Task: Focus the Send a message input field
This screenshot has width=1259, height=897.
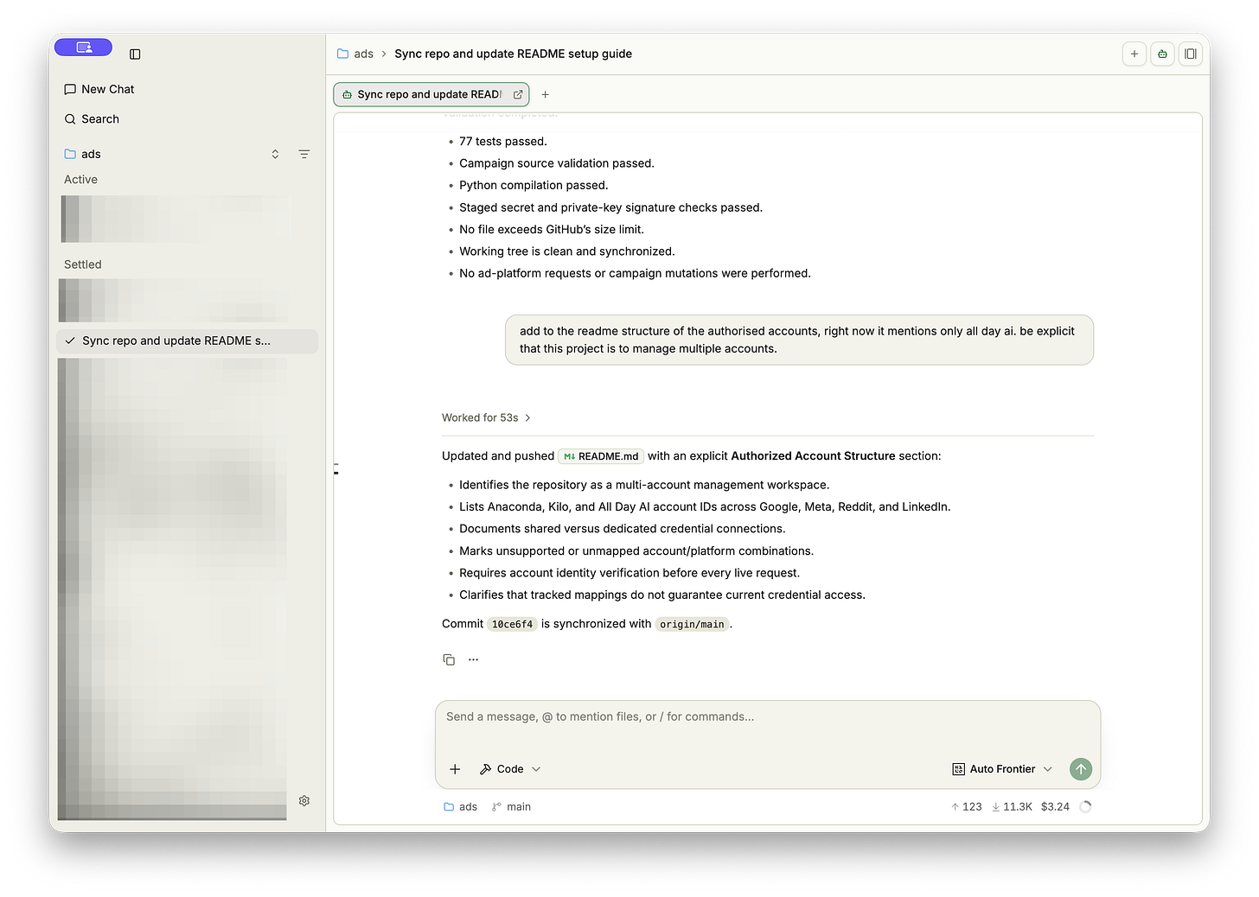Action: point(767,717)
